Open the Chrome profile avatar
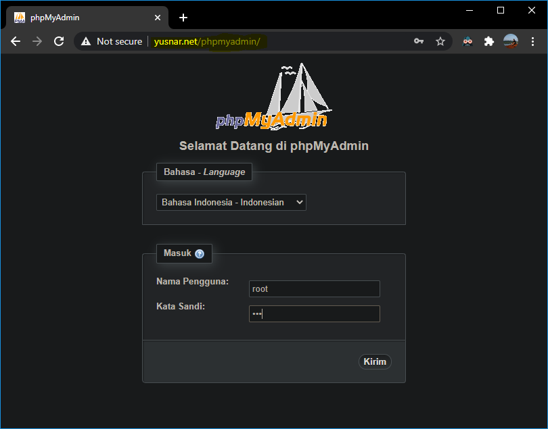The image size is (548, 429). point(511,41)
